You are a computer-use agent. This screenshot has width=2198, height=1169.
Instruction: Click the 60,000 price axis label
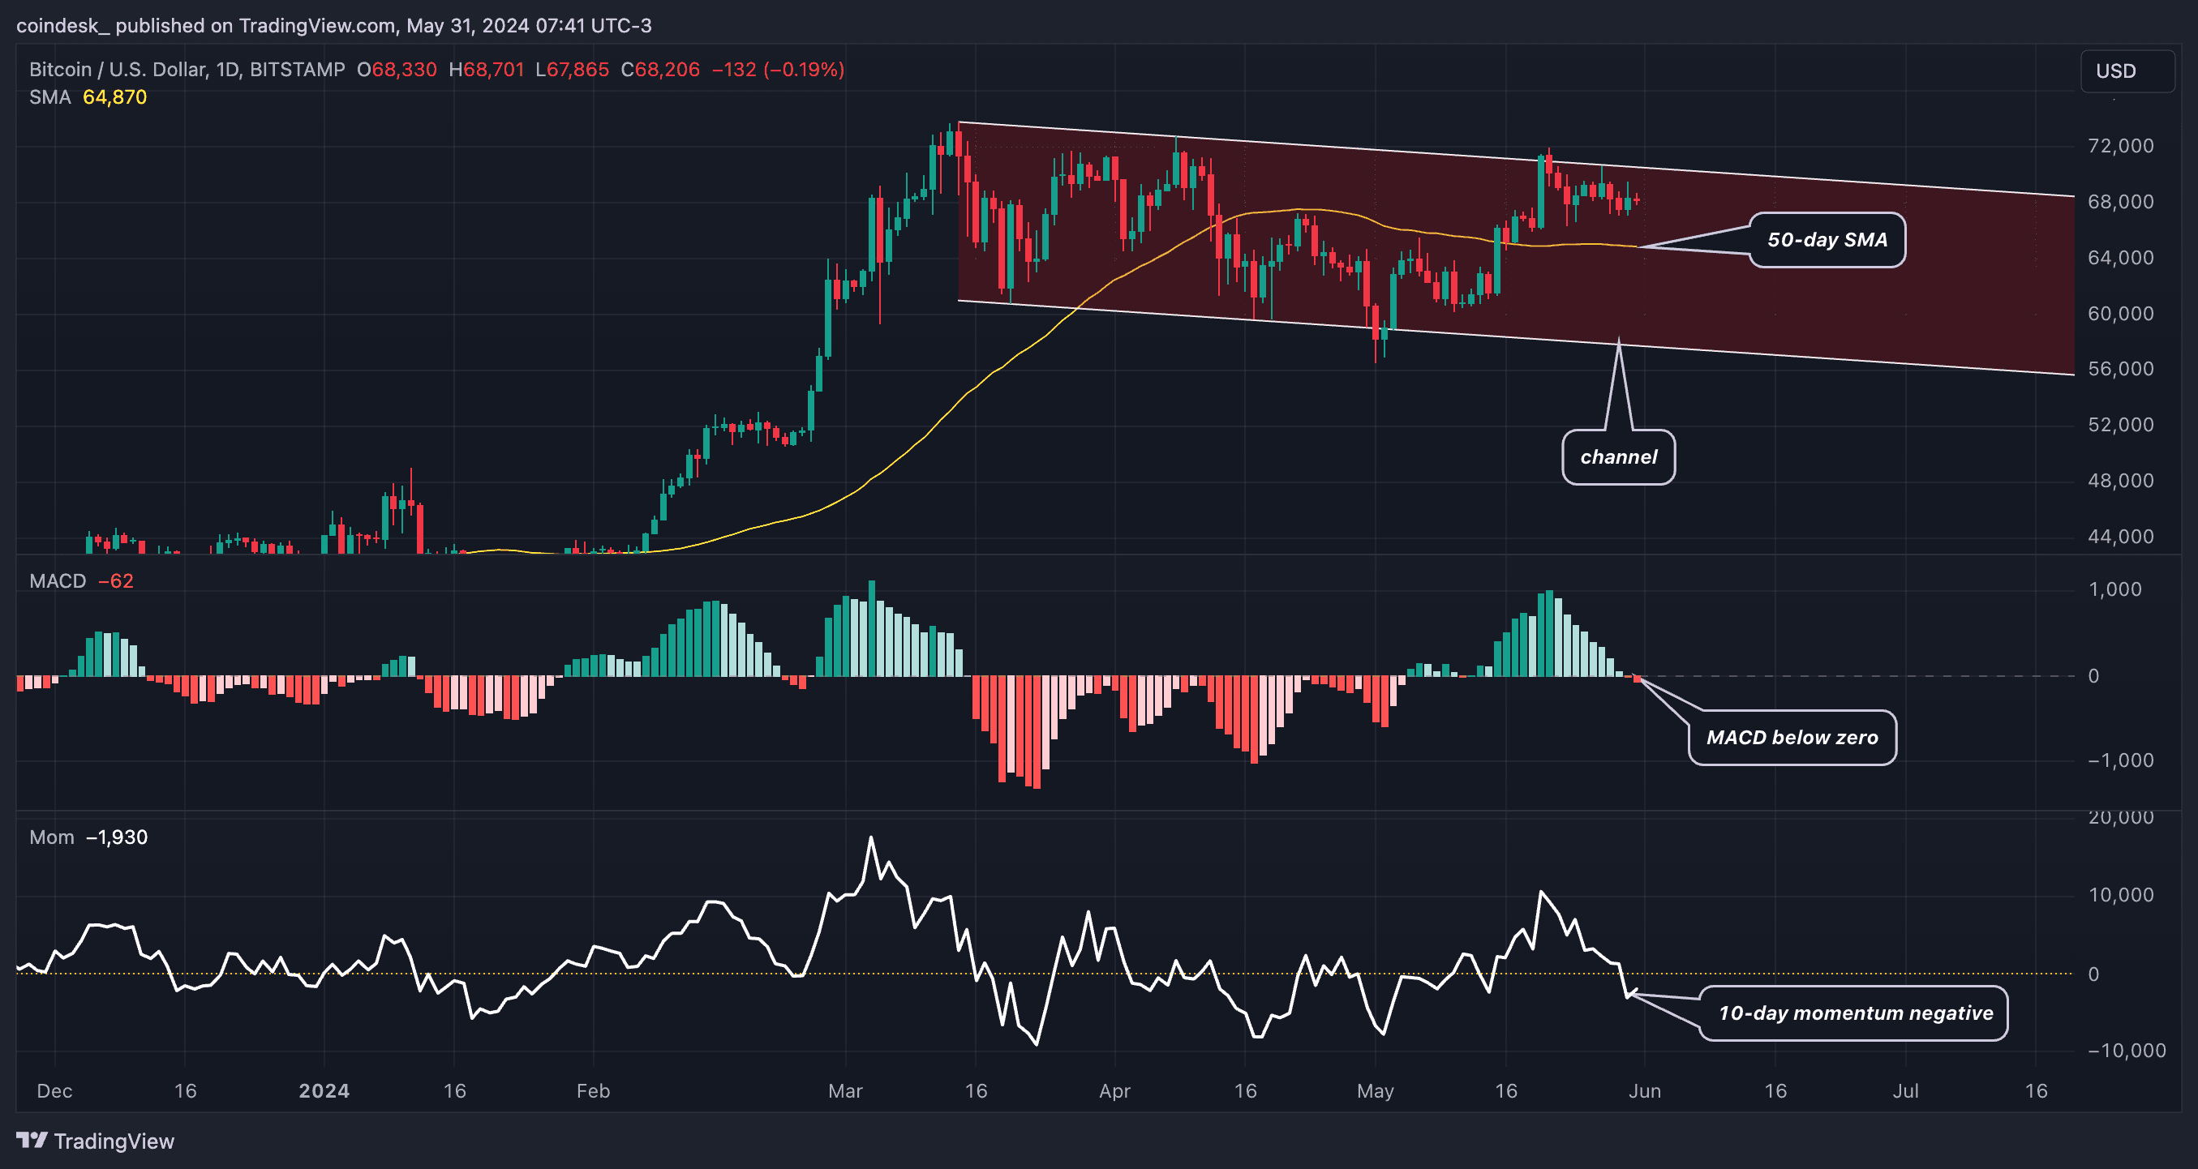(2120, 314)
